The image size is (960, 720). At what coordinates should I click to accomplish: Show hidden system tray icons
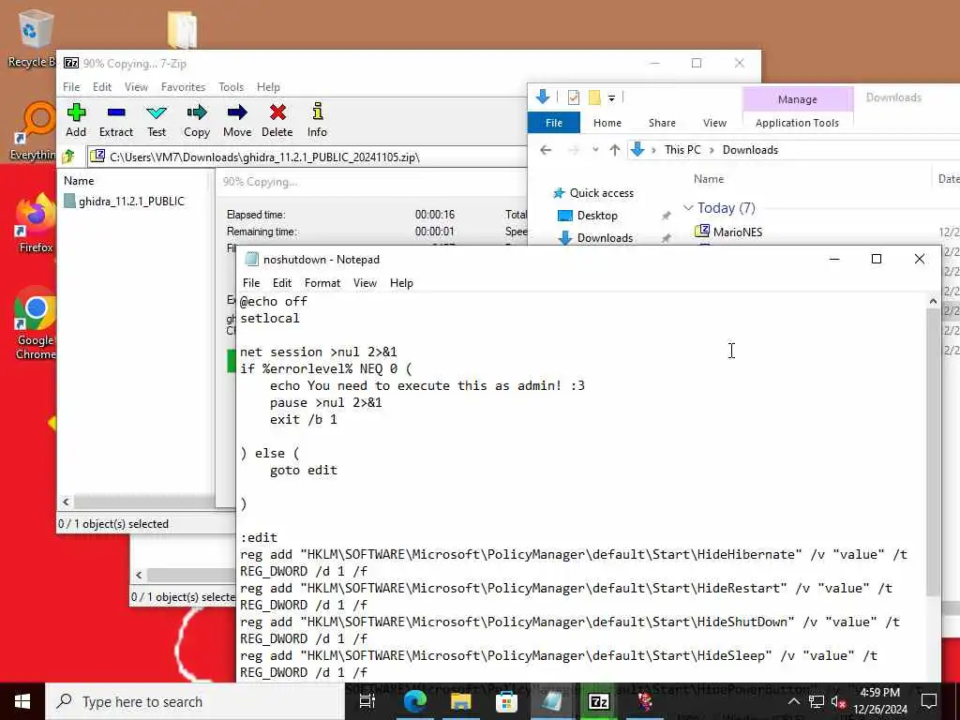click(793, 701)
